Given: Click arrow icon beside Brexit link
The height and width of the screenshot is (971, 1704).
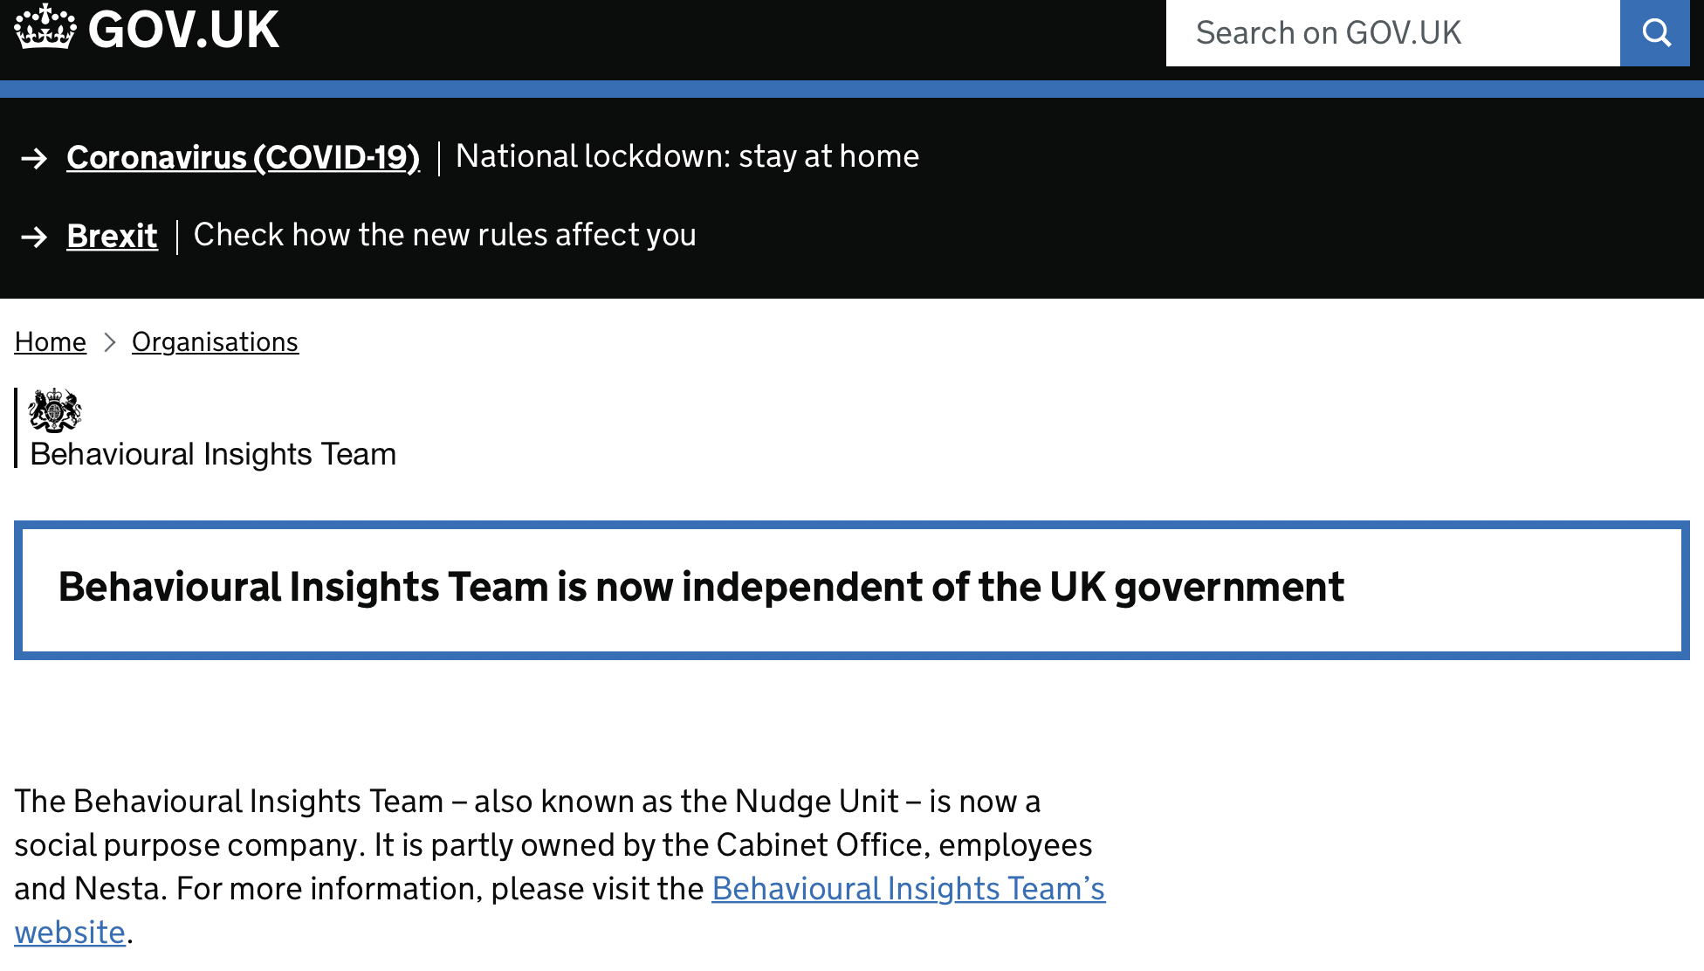Looking at the screenshot, I should (35, 237).
